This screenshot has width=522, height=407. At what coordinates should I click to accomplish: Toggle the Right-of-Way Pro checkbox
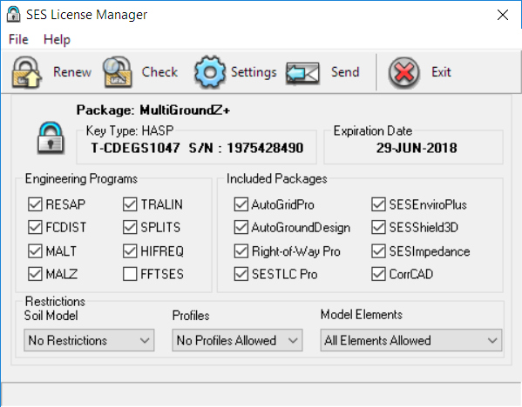point(241,251)
